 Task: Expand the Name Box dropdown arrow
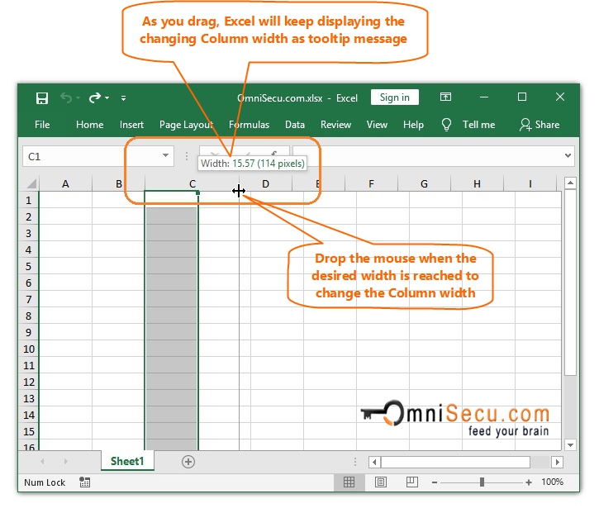click(165, 155)
